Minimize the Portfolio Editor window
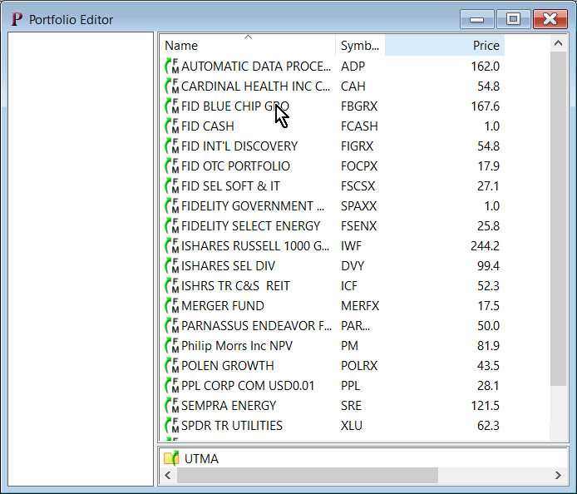Image resolution: width=577 pixels, height=494 pixels. pyautogui.click(x=477, y=19)
